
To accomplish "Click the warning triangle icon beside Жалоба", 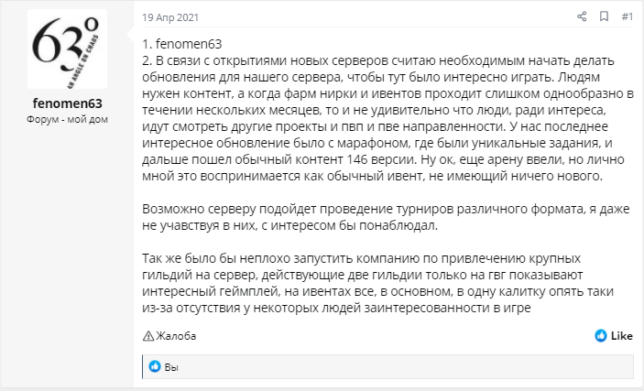I will pyautogui.click(x=149, y=336).
